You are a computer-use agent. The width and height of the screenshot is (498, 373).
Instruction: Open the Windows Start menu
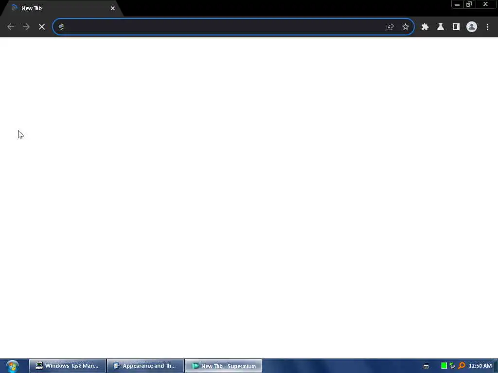coord(12,366)
